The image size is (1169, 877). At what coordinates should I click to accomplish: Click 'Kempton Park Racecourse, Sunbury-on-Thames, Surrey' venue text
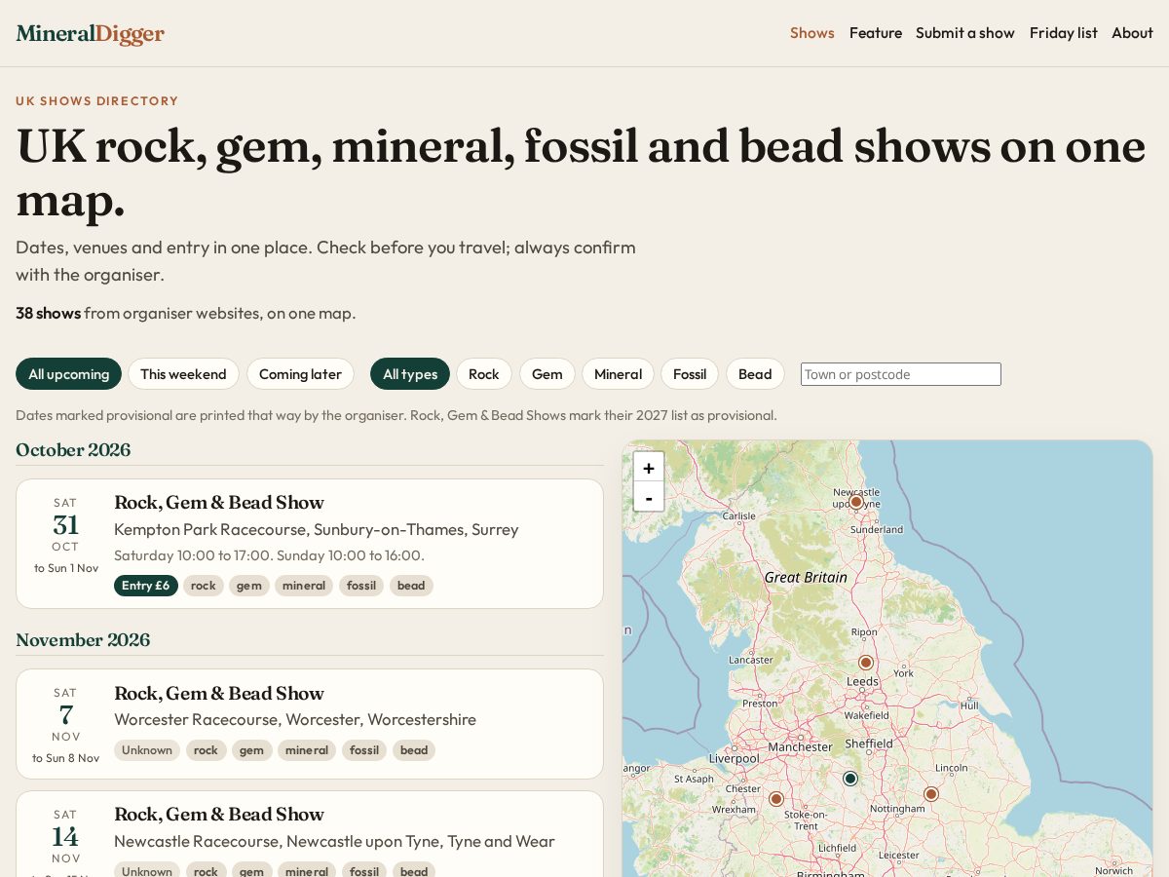(317, 530)
